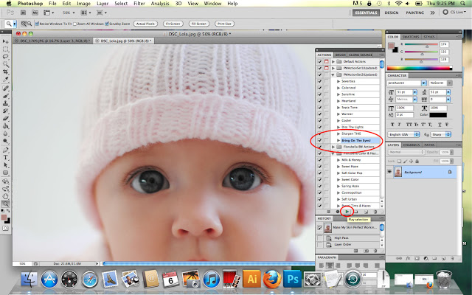Viewport: 472px width, 295px height.
Task: Switch to the Channels tab
Action: point(412,145)
